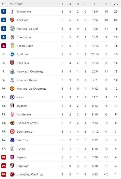Click the Arsenal club crest icon

(x=12, y=20)
